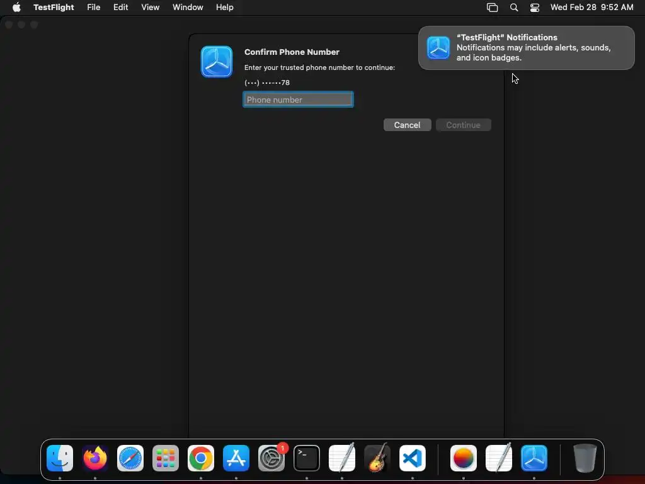Viewport: 645px width, 484px height.
Task: Open the App Store Dock icon
Action: click(236, 458)
